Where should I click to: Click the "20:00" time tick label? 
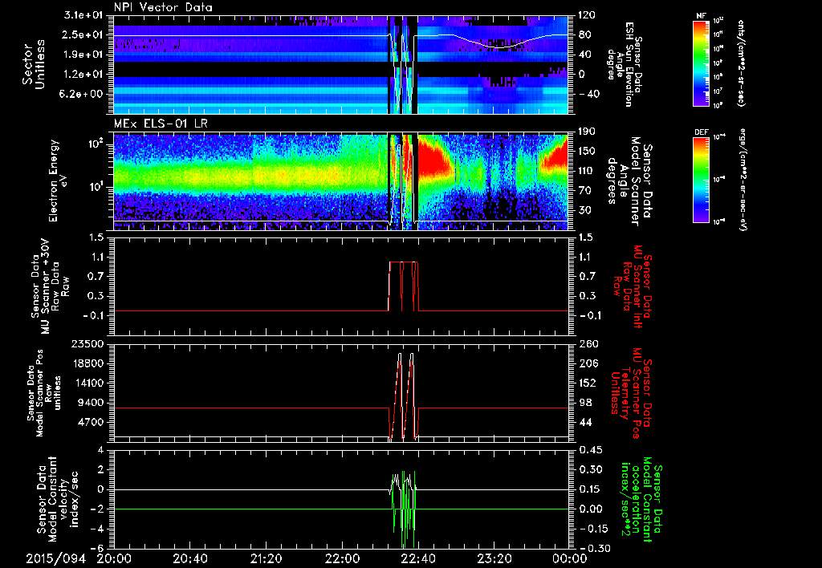tap(114, 558)
